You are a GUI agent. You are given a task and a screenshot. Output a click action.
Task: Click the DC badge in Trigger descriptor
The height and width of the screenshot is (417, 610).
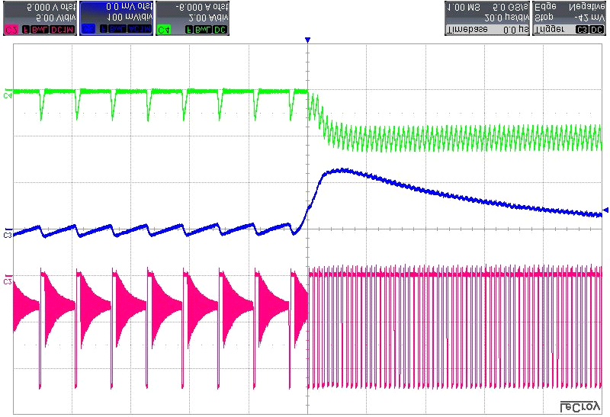pos(597,30)
